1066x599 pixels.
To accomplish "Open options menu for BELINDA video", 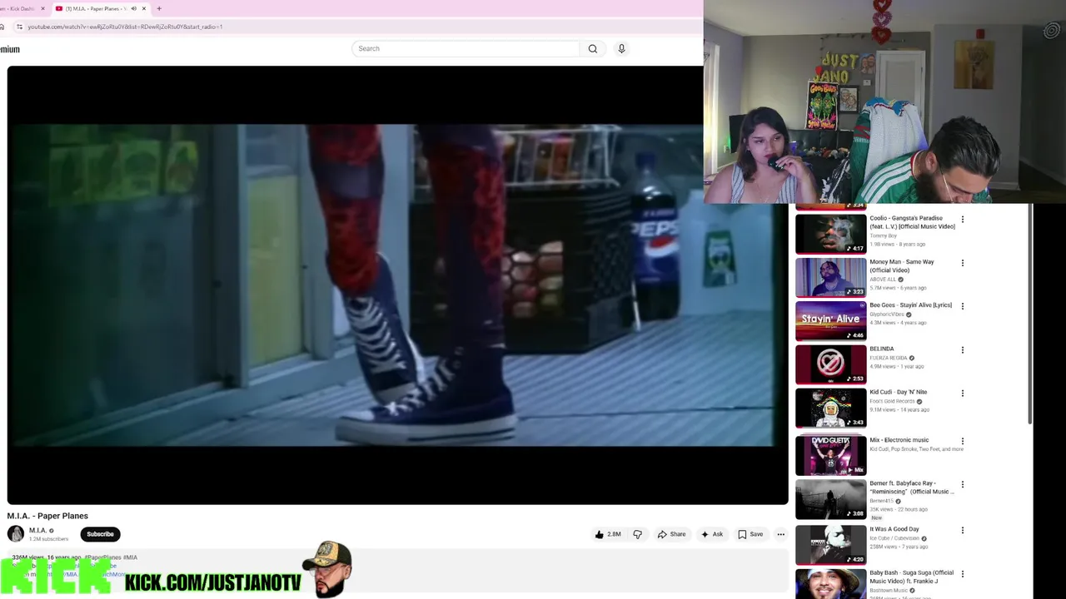I will point(963,350).
